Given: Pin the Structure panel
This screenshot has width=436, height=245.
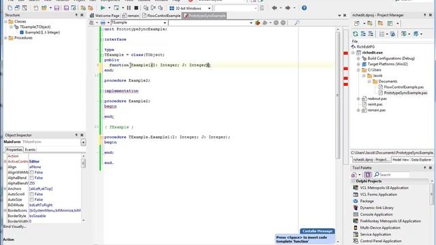Looking at the screenshot, I should 76,15.
